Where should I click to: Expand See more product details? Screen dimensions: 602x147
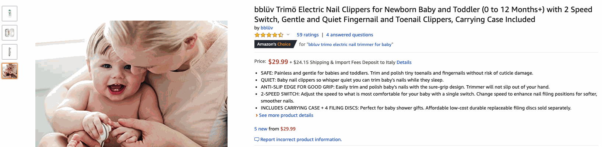(x=286, y=115)
